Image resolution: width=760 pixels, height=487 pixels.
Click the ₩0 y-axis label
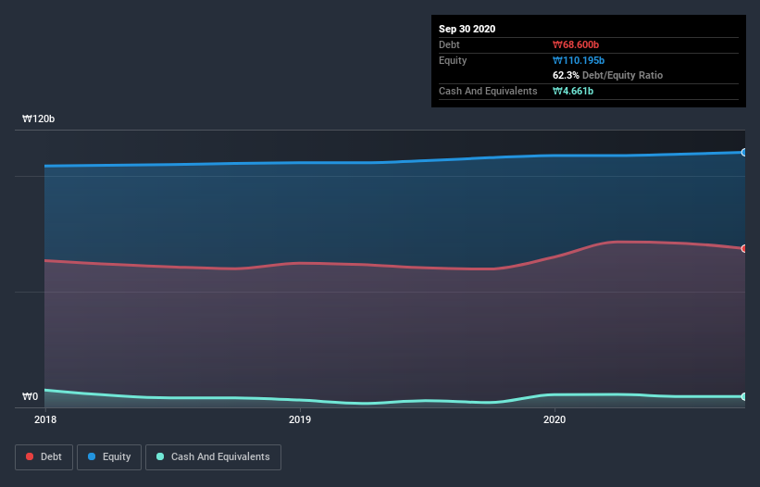coord(30,396)
